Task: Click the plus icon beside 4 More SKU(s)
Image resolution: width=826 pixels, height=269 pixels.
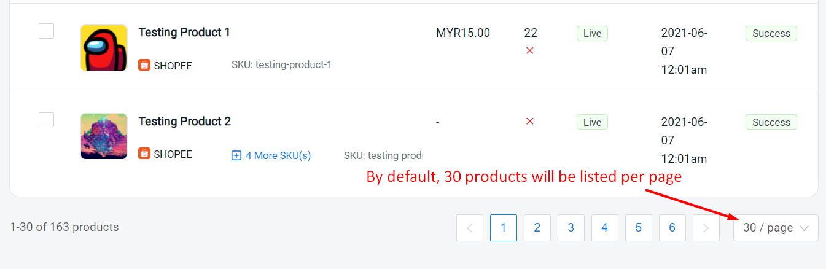Action: [236, 156]
